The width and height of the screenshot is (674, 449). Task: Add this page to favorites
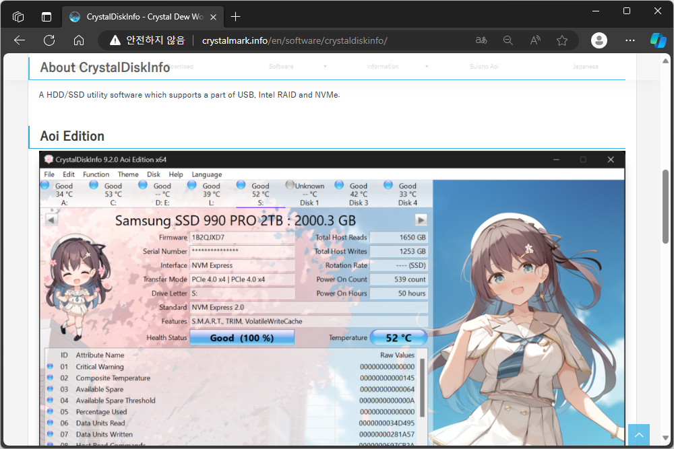(562, 40)
